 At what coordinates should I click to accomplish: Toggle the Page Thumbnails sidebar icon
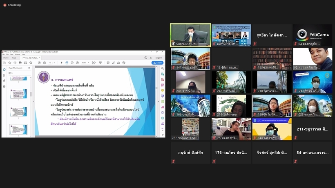pos(4,69)
